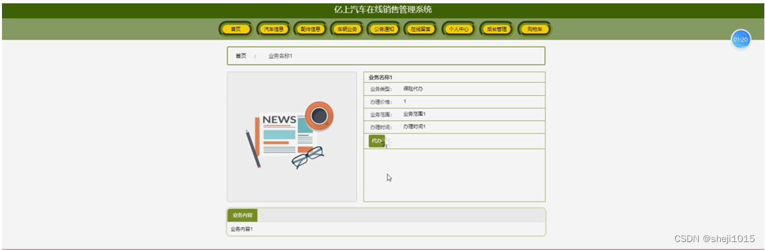Select the 业务内容 tab
Screen dimensions: 765x250
(x=243, y=216)
